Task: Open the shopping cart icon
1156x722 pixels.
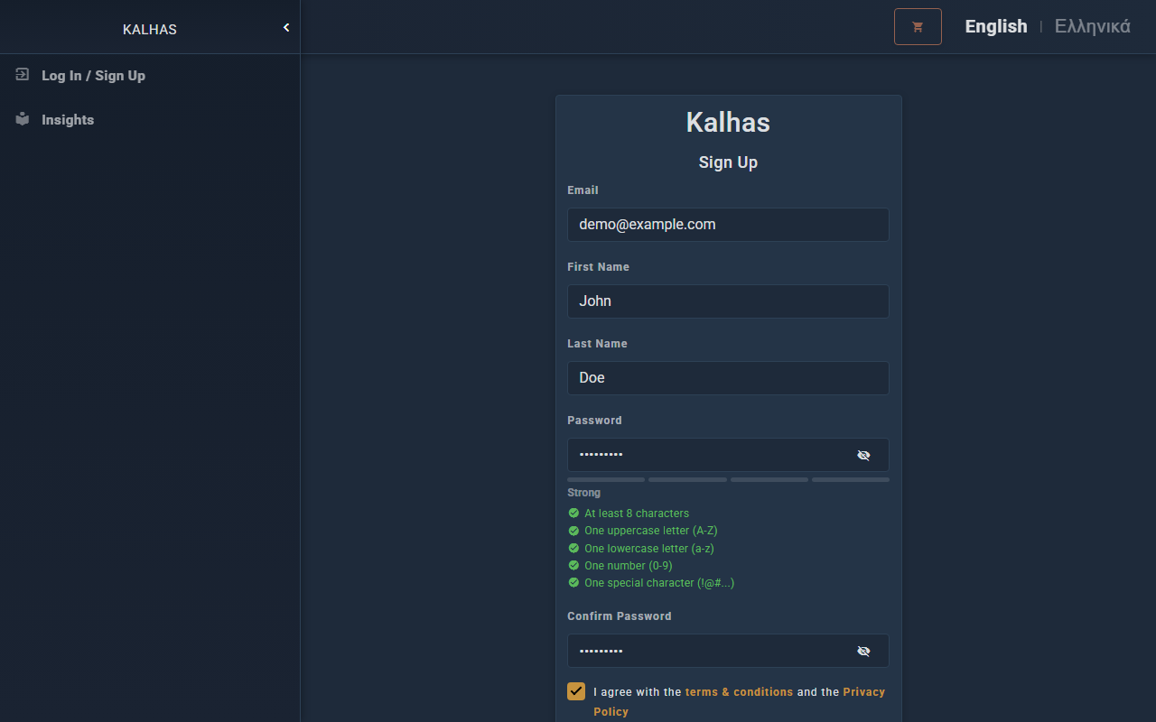Action: 918,27
